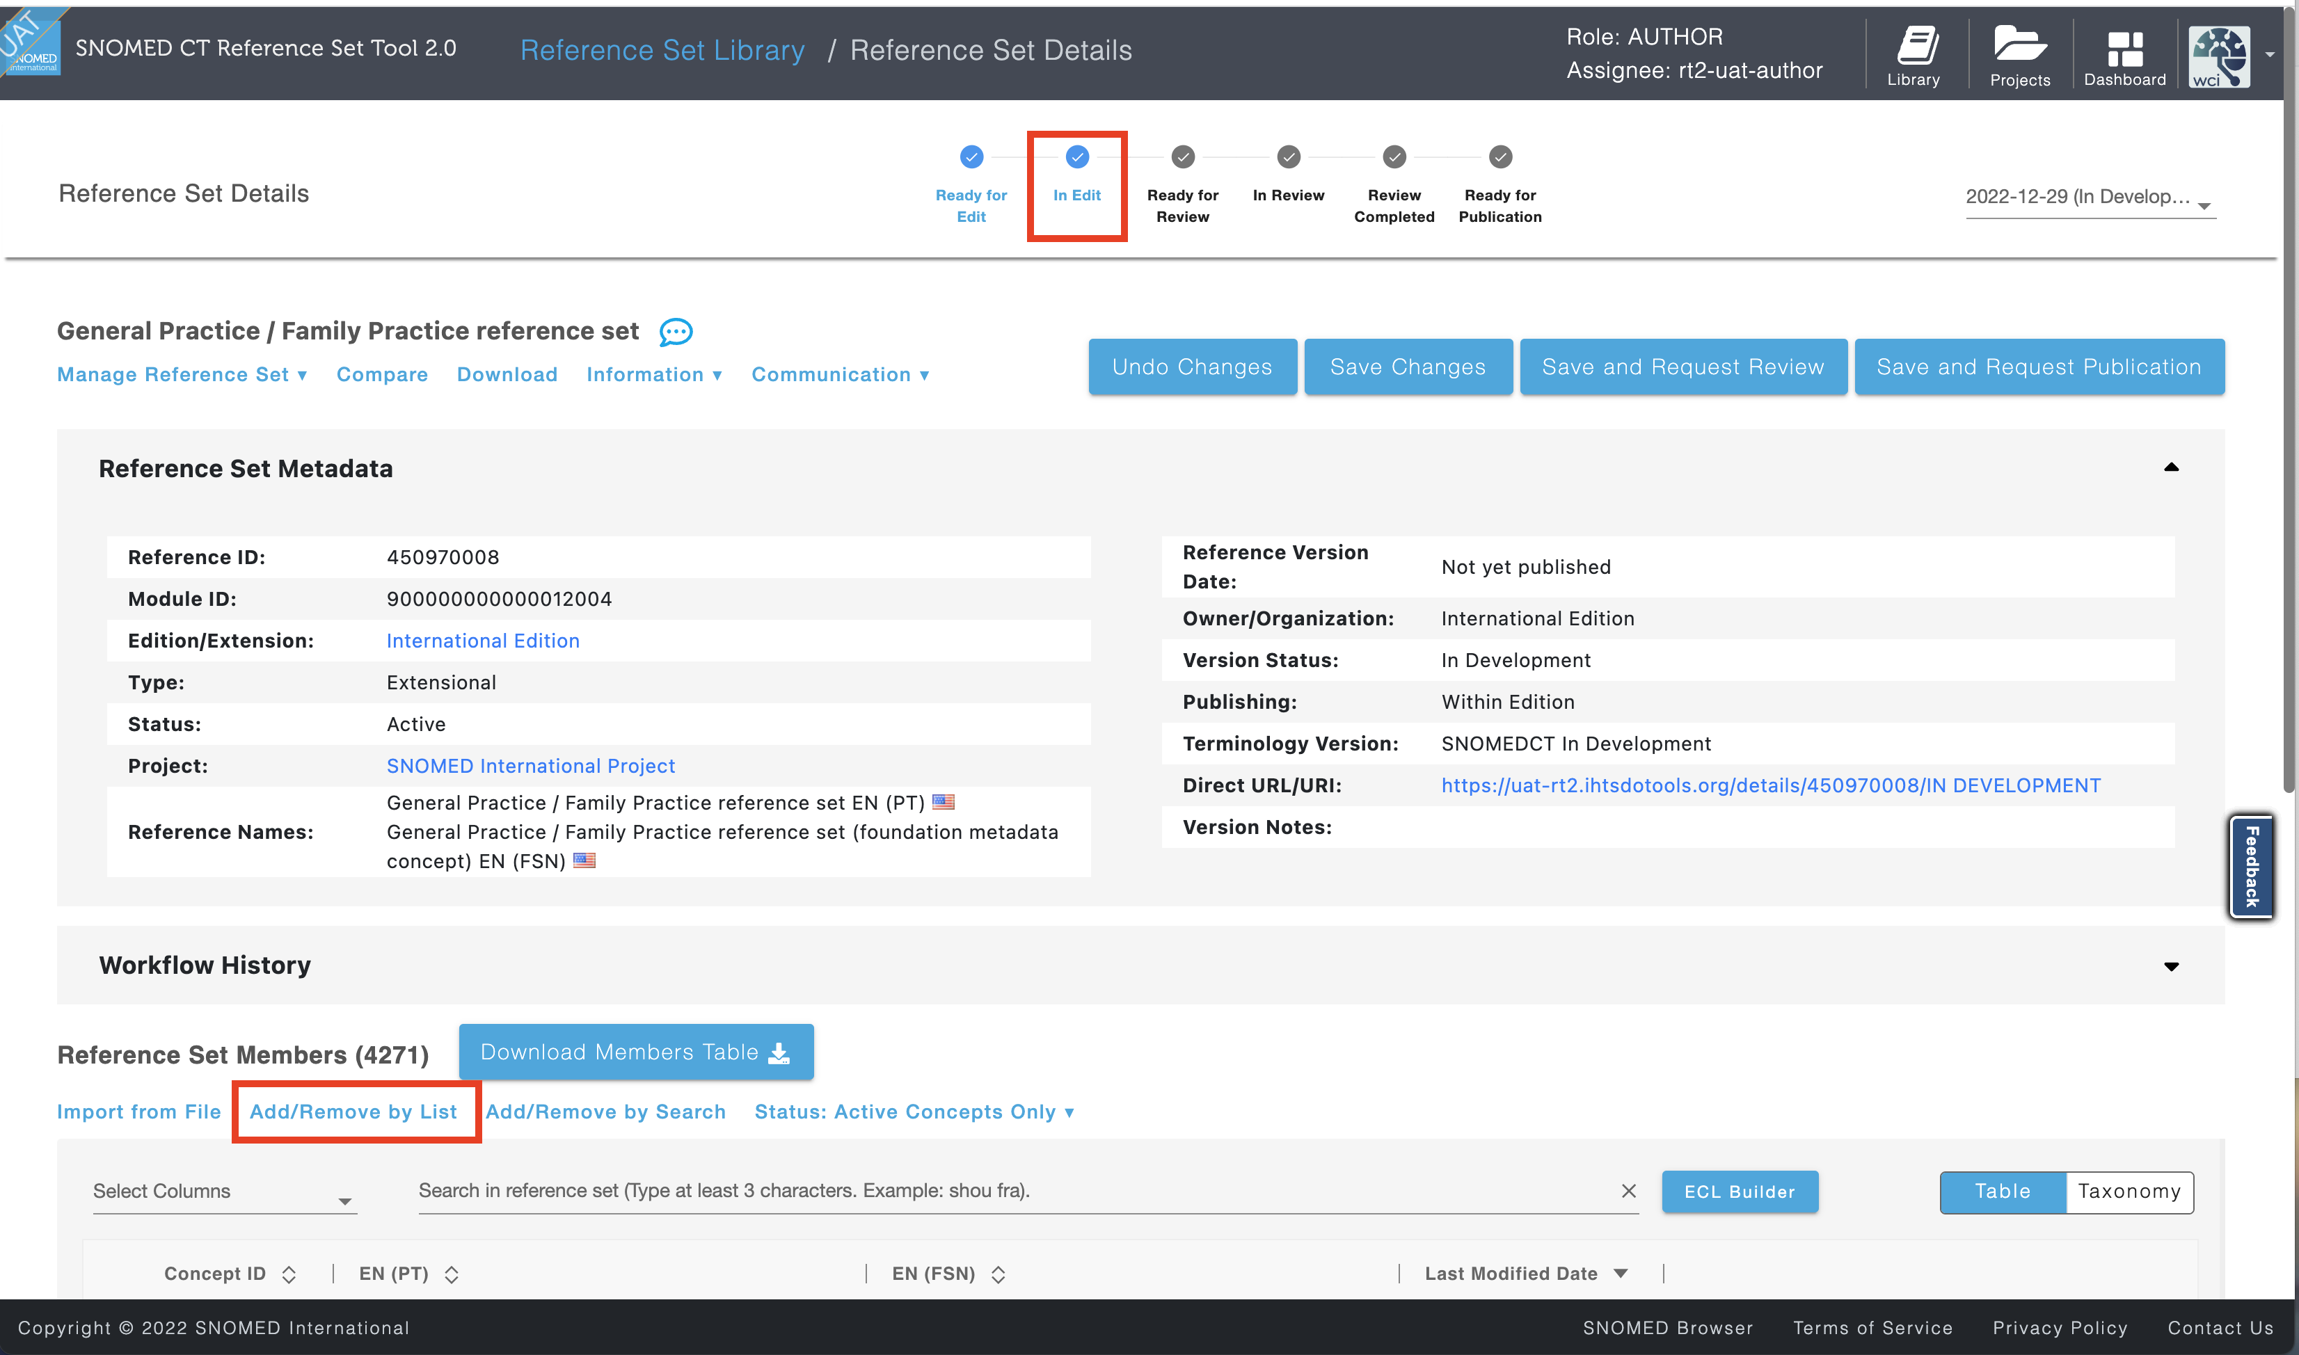Click Download menu item
This screenshot has height=1355, width=2299.
click(x=507, y=374)
